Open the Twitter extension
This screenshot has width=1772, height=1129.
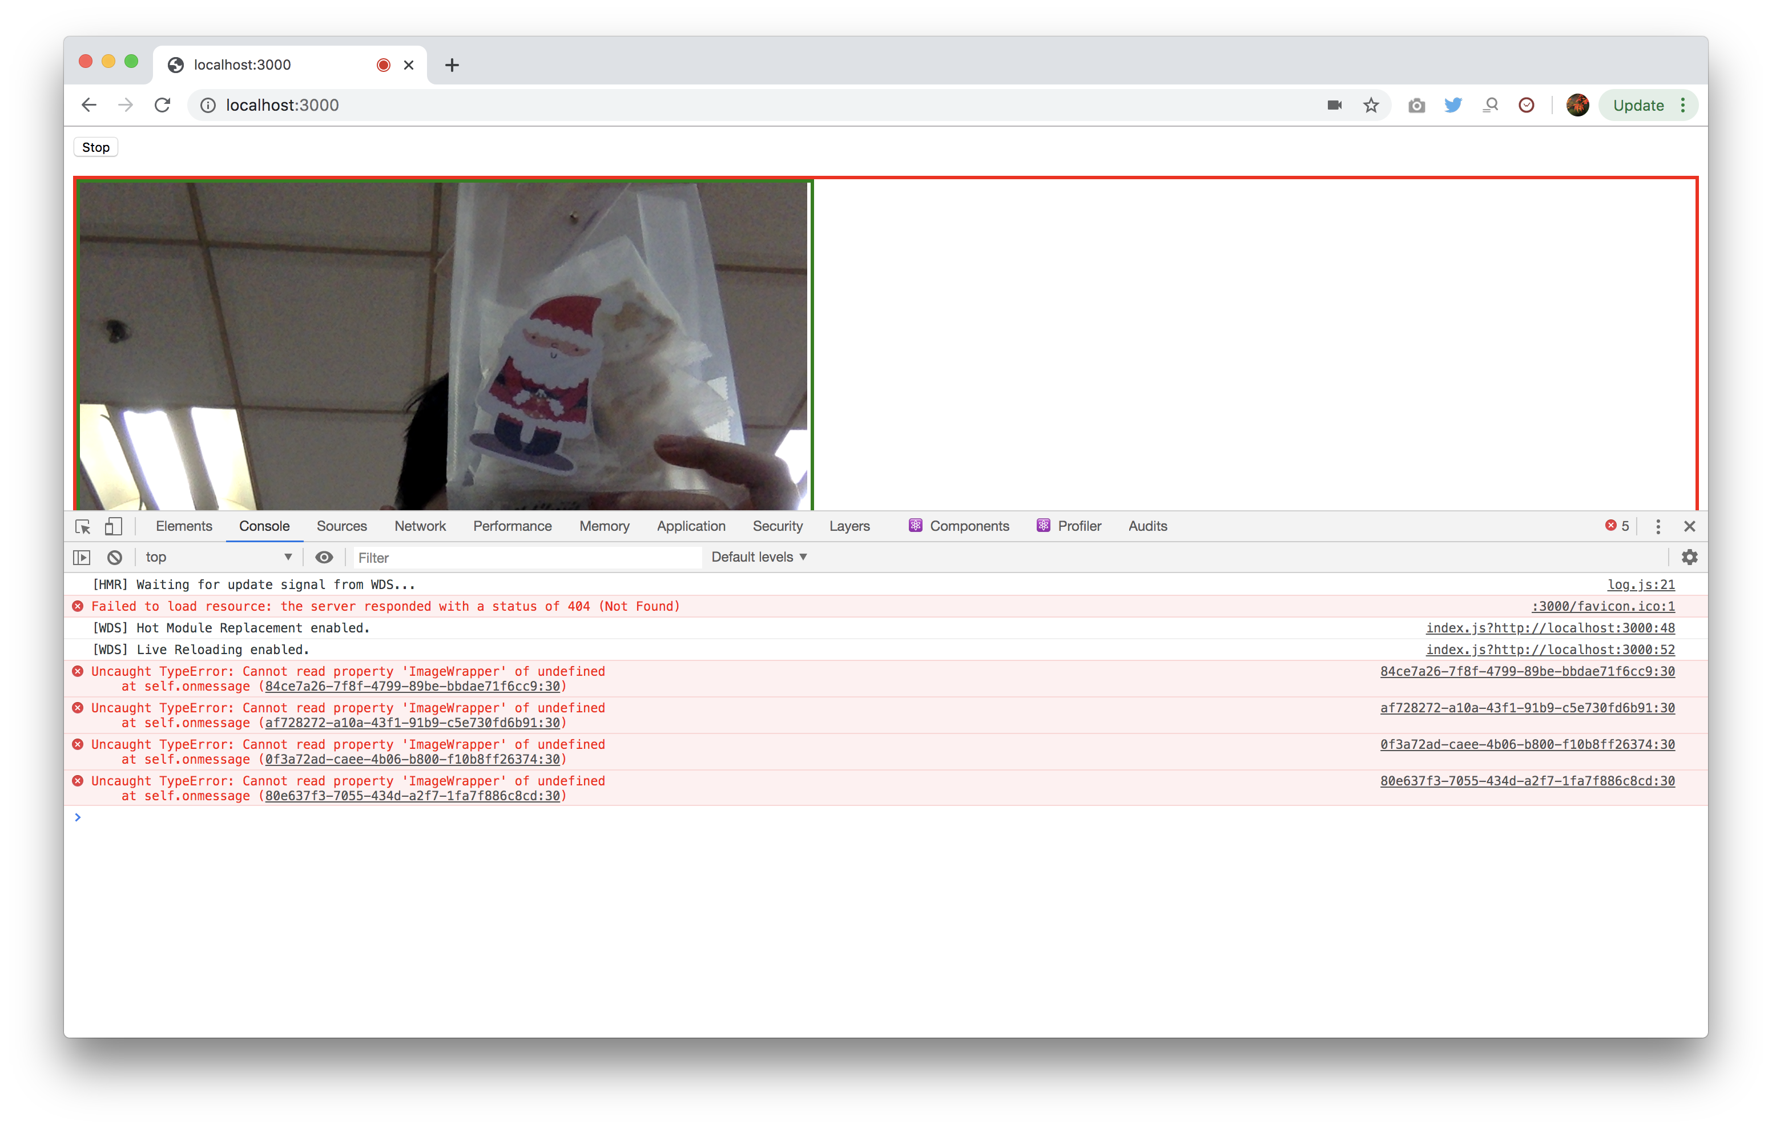[x=1453, y=104]
